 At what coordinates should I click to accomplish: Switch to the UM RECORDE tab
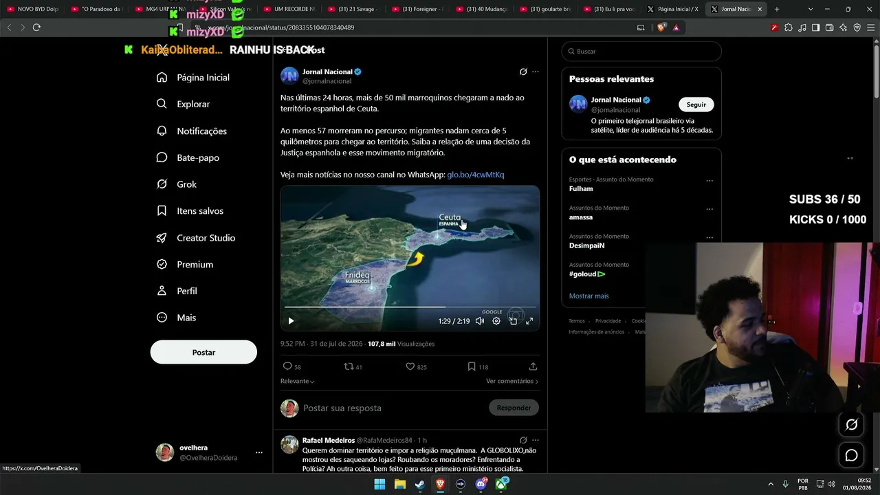pyautogui.click(x=290, y=9)
